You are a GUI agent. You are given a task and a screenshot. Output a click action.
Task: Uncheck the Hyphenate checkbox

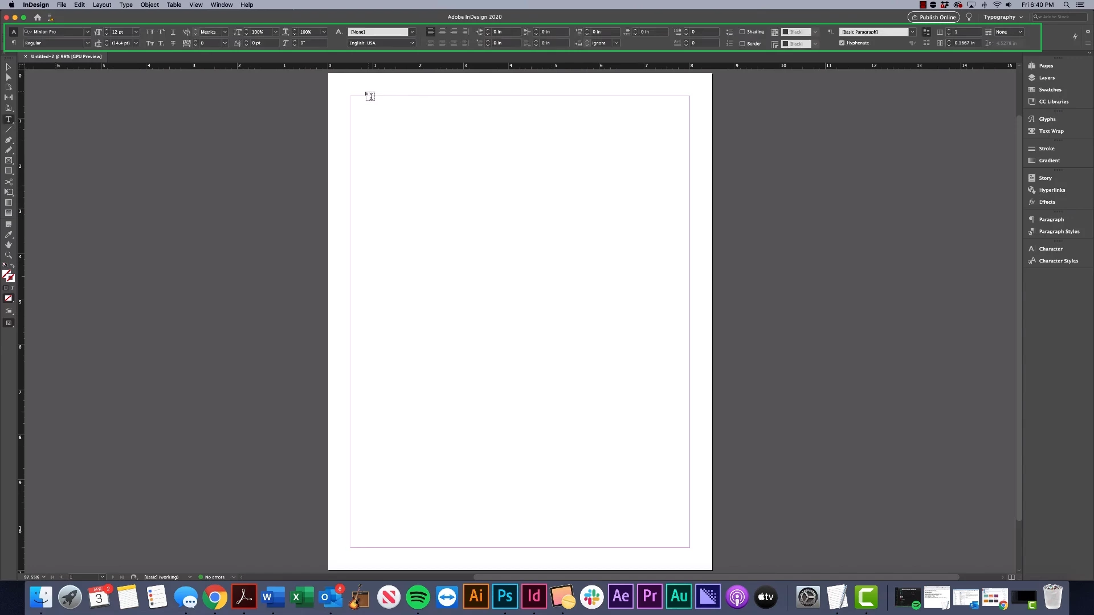pos(842,43)
